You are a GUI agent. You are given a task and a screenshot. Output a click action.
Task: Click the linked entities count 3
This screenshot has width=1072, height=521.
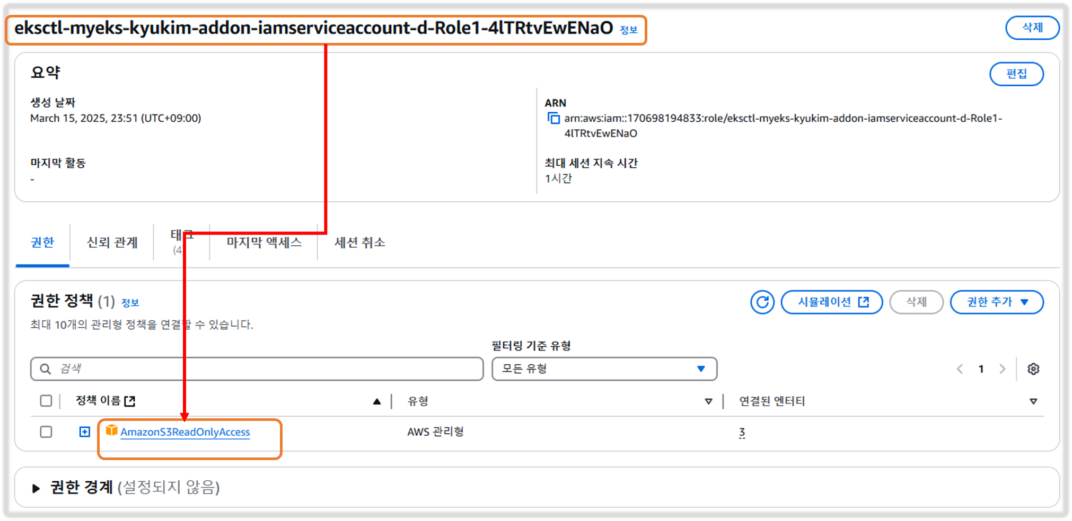[742, 433]
